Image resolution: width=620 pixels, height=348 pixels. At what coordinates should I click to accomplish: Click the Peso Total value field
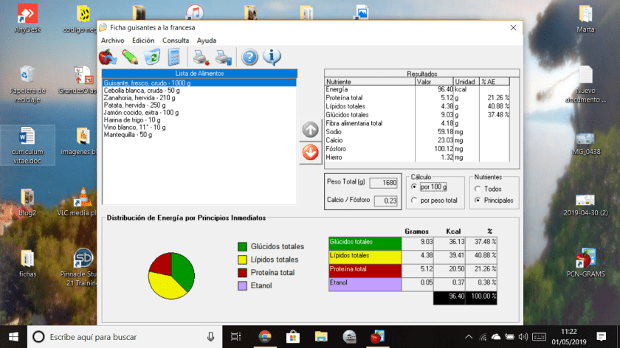382,183
